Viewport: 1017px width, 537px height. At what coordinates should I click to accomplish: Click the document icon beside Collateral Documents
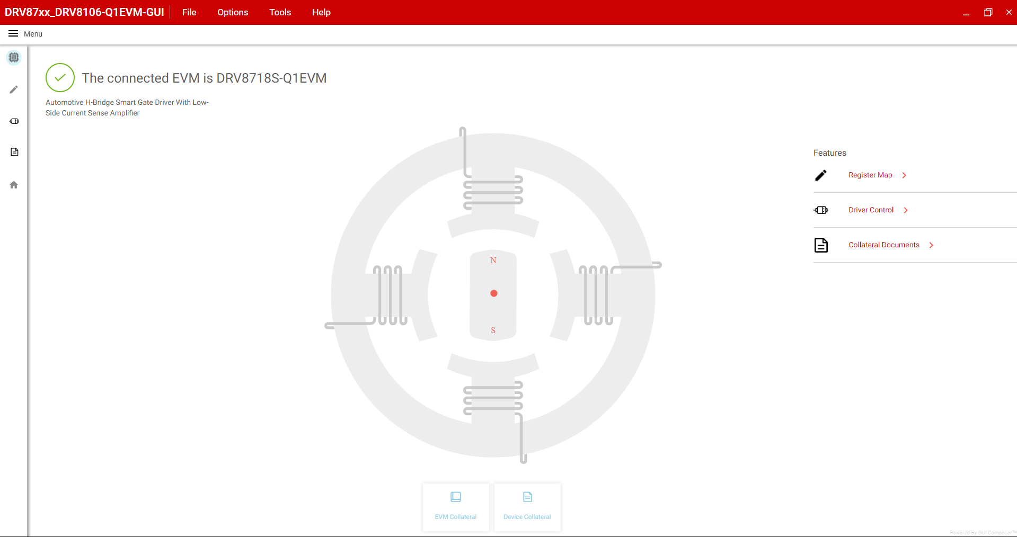[x=821, y=245]
